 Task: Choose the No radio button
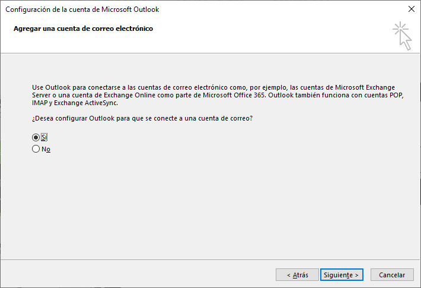(x=36, y=149)
